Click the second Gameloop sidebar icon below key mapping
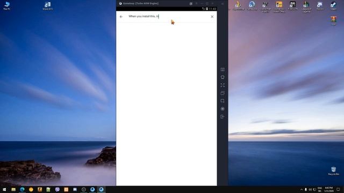Viewport: 344px width, 193px height. [x=223, y=77]
